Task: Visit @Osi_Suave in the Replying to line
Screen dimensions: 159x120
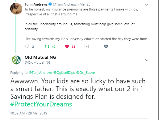Action: coord(86,73)
